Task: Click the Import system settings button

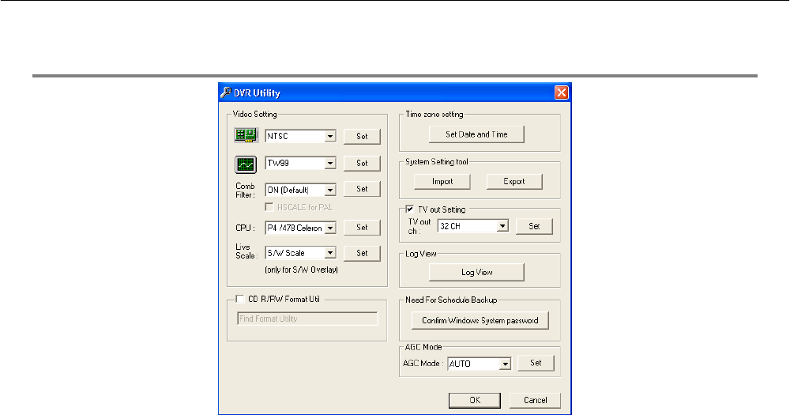Action: (x=442, y=182)
